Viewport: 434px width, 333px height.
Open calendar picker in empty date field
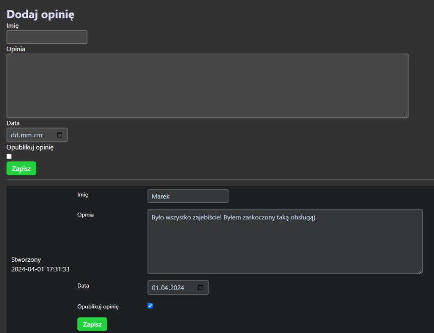click(59, 135)
